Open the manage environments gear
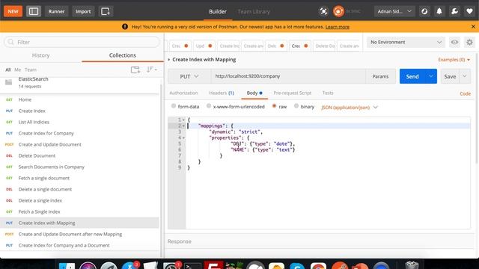This screenshot has width=479, height=269. 469,42
